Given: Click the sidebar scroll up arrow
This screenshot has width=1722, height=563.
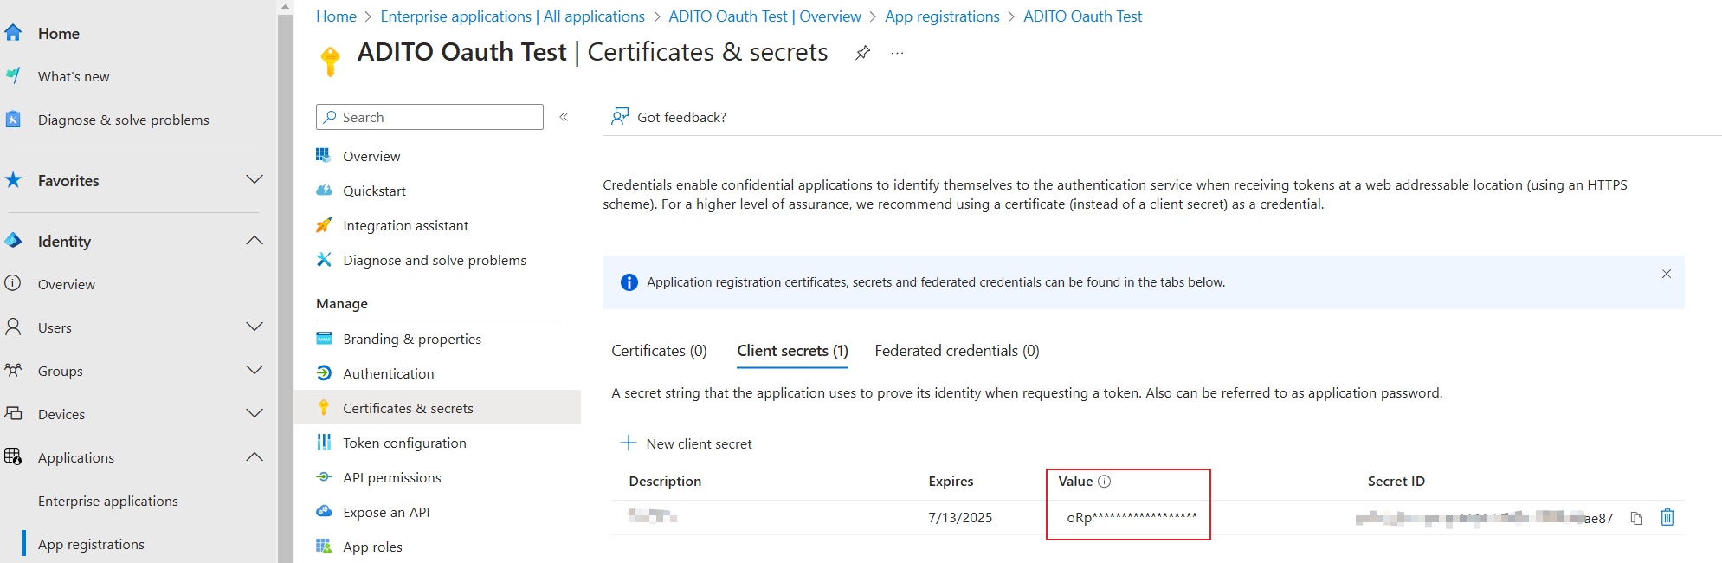Looking at the screenshot, I should pos(285,6).
